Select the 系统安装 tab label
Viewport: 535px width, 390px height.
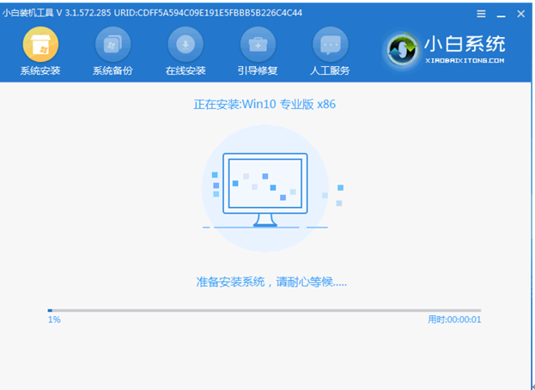coord(40,70)
